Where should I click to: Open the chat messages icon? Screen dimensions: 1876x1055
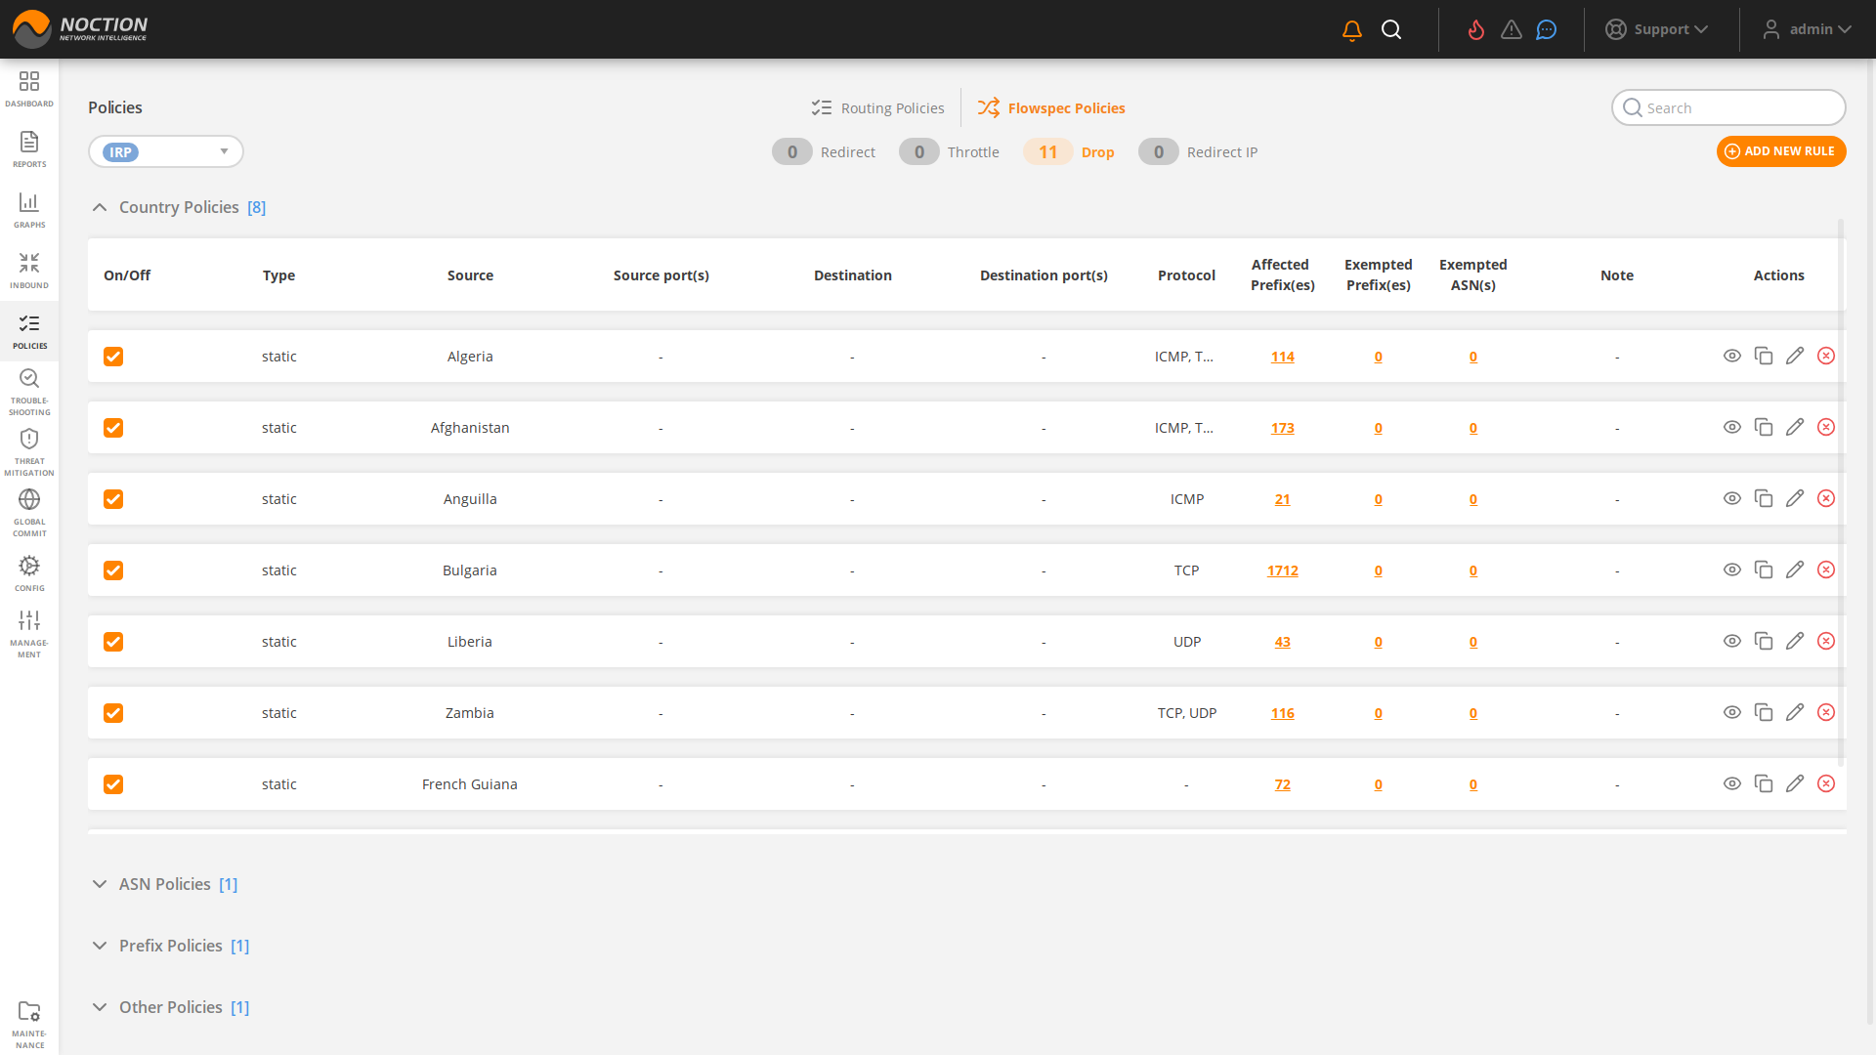click(x=1546, y=30)
